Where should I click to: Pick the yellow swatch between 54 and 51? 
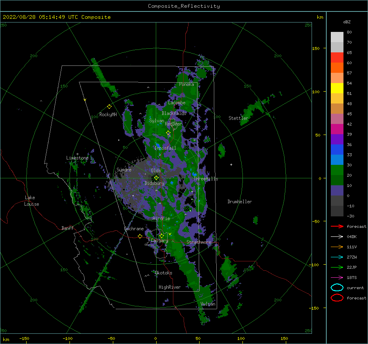click(337, 88)
